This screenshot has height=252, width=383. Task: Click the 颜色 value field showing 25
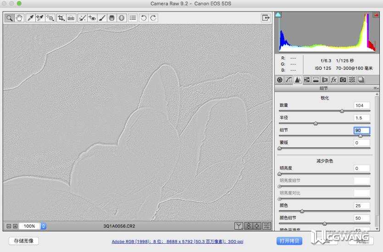click(x=362, y=206)
